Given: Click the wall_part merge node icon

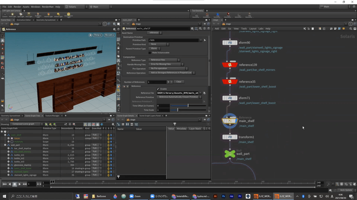Looking at the screenshot, I should pos(230,154).
